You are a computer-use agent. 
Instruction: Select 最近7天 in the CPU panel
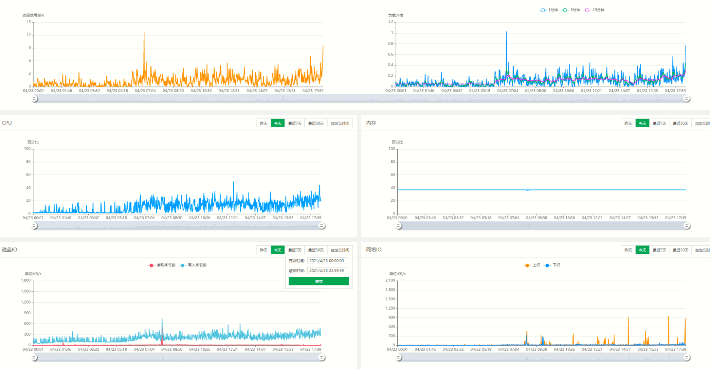[295, 123]
